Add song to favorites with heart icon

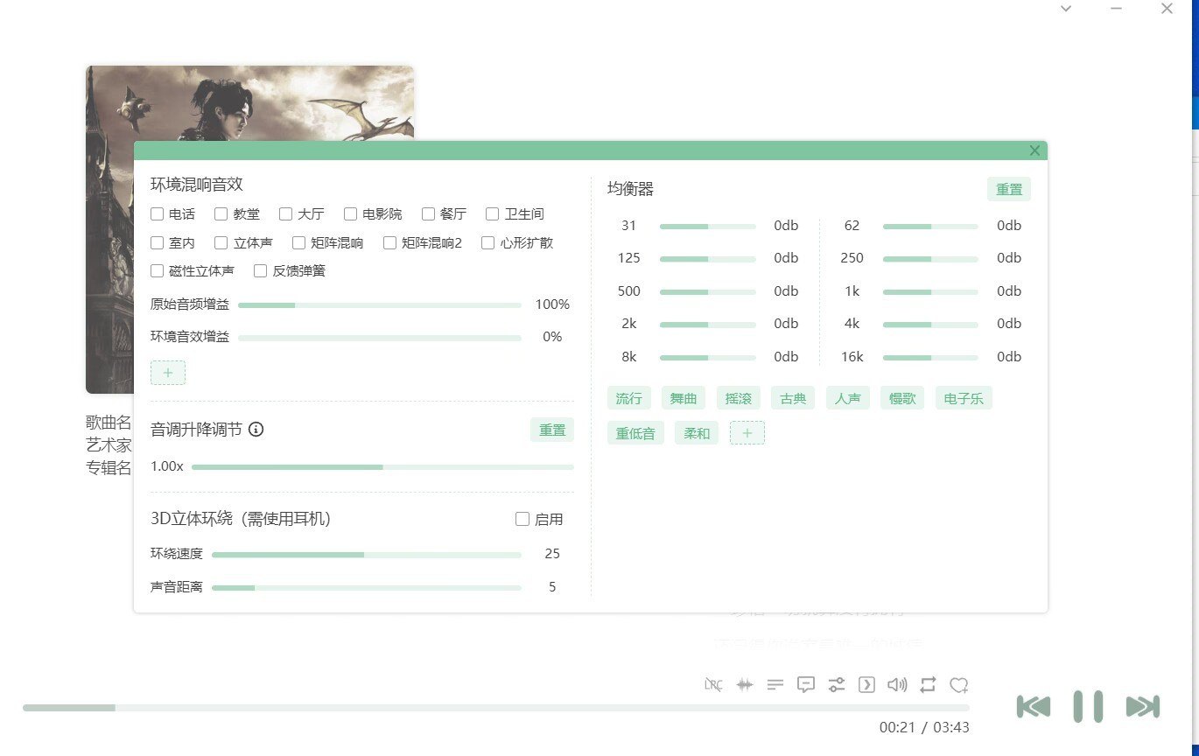(x=959, y=685)
